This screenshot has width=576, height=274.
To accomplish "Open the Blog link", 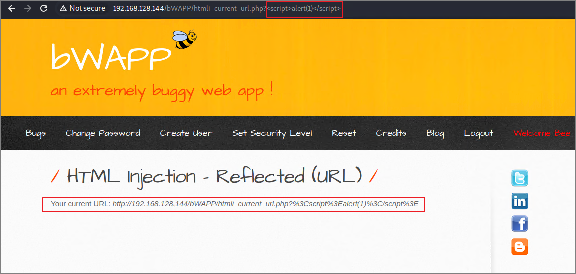I will click(435, 133).
